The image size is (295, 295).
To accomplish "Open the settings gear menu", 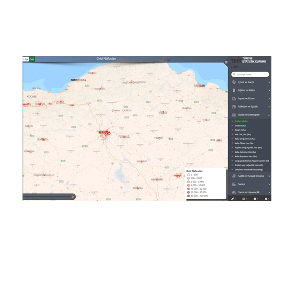I will [x=266, y=199].
